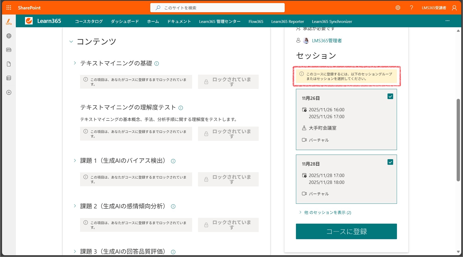This screenshot has height=257, width=463.
Task: Open Learn365 Synchronizer
Action: (332, 21)
